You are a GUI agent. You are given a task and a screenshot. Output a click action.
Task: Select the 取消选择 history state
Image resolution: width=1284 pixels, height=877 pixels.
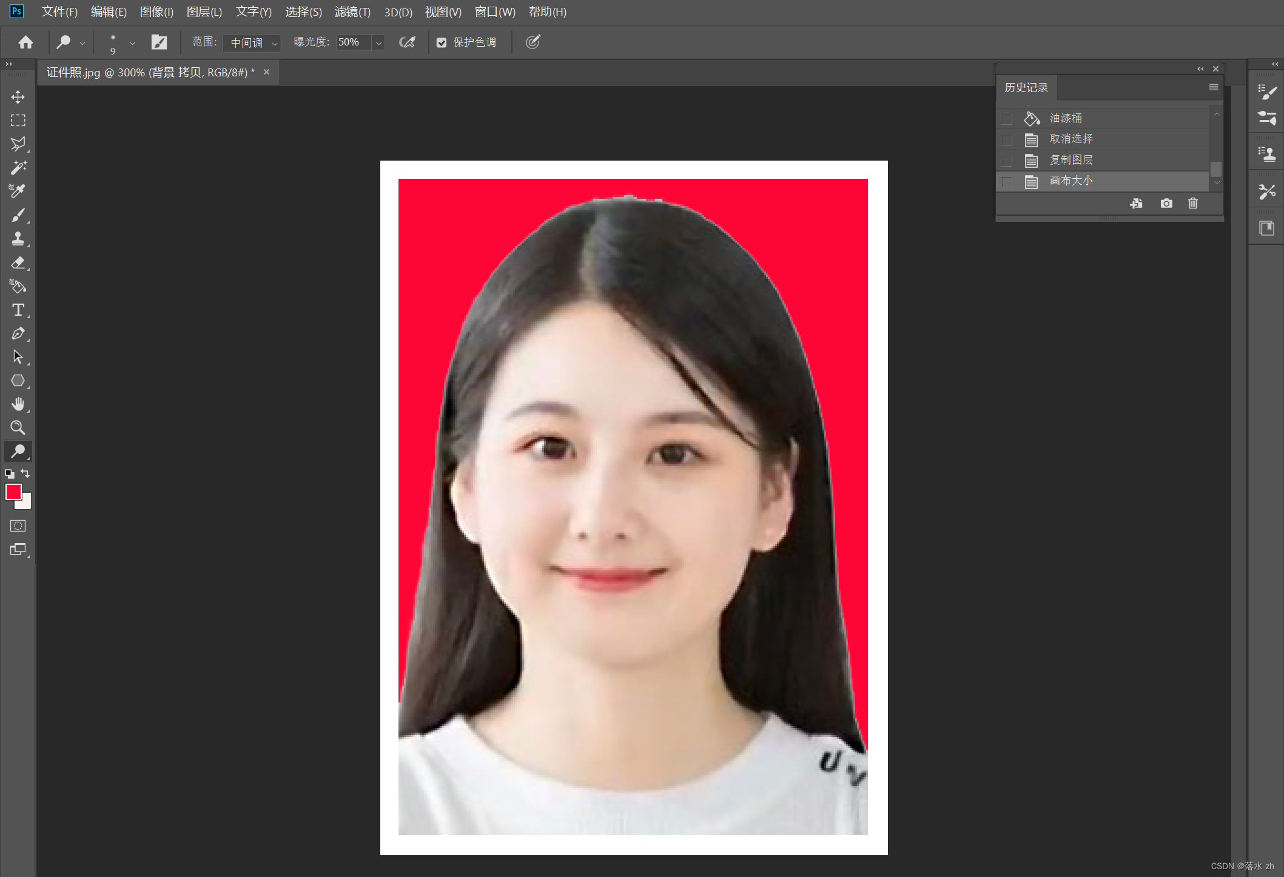click(1071, 139)
